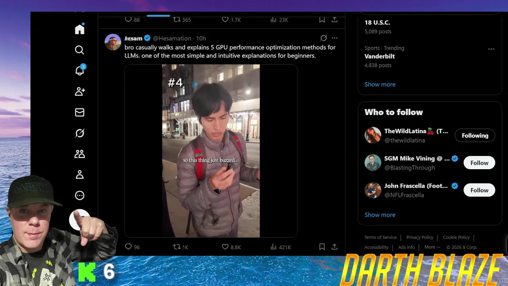Expand the More footer menu
The image size is (508, 286).
[432, 247]
